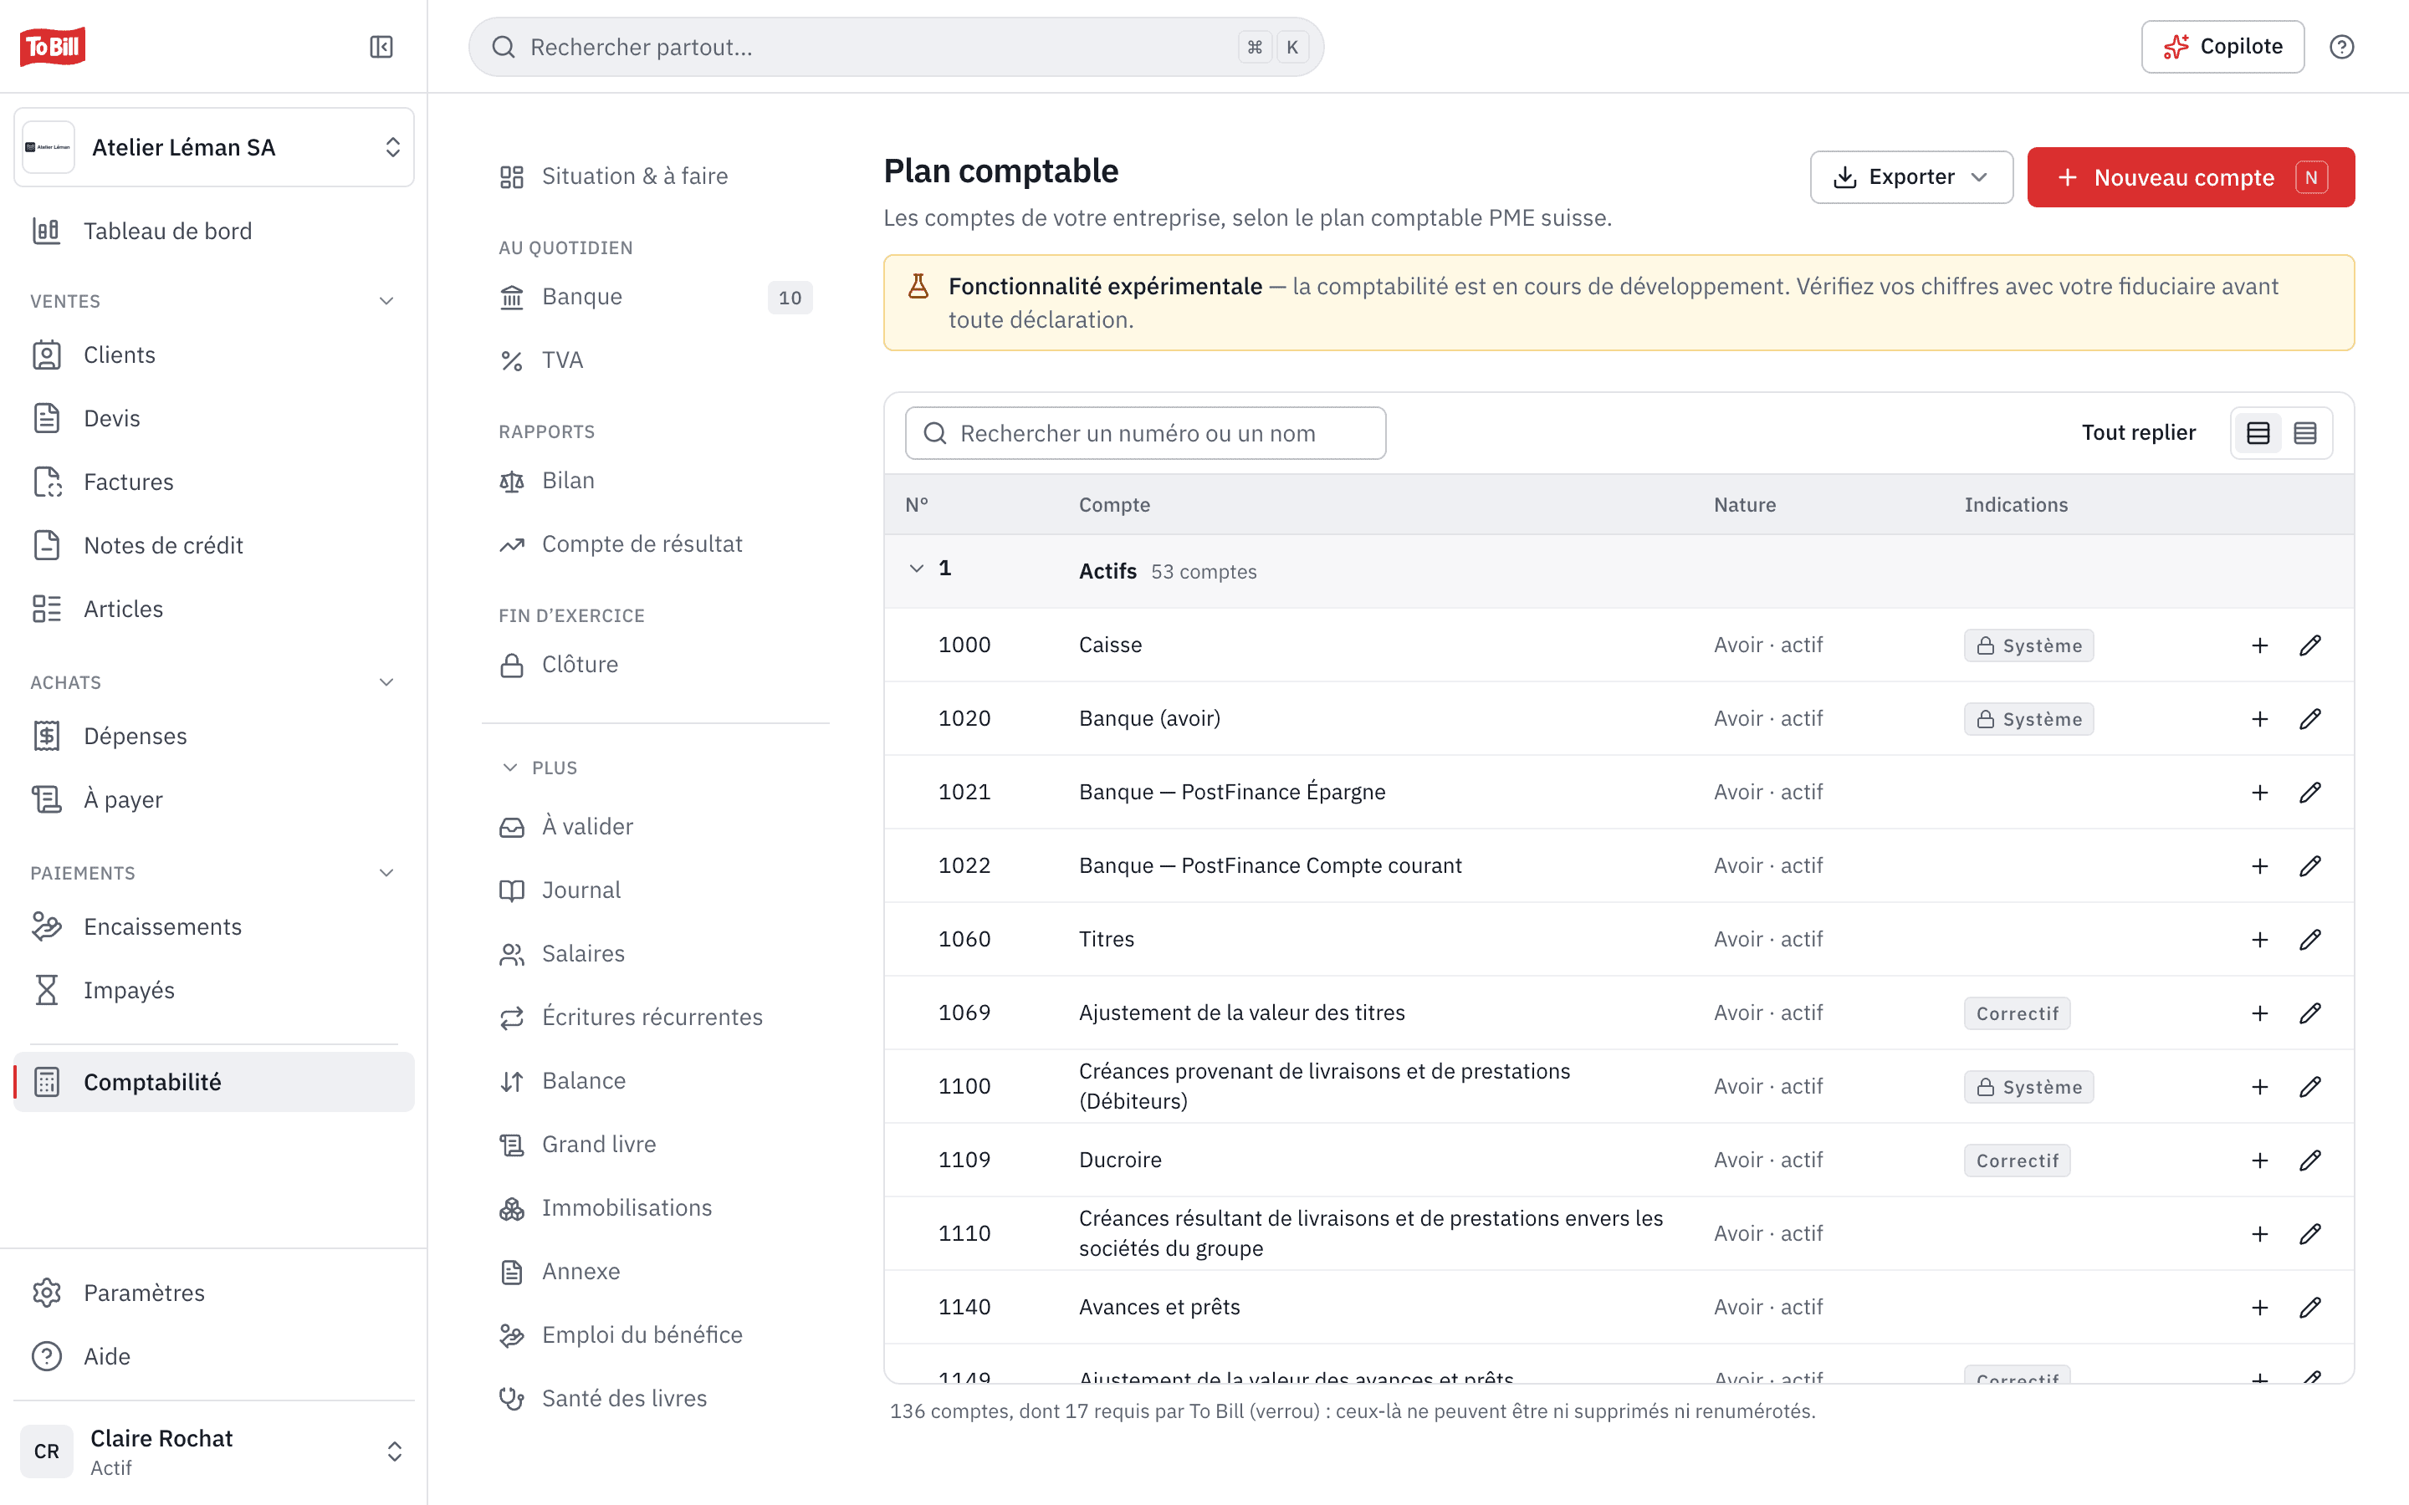Image resolution: width=2409 pixels, height=1505 pixels.
Task: Open Grand livre
Action: coord(655,1145)
